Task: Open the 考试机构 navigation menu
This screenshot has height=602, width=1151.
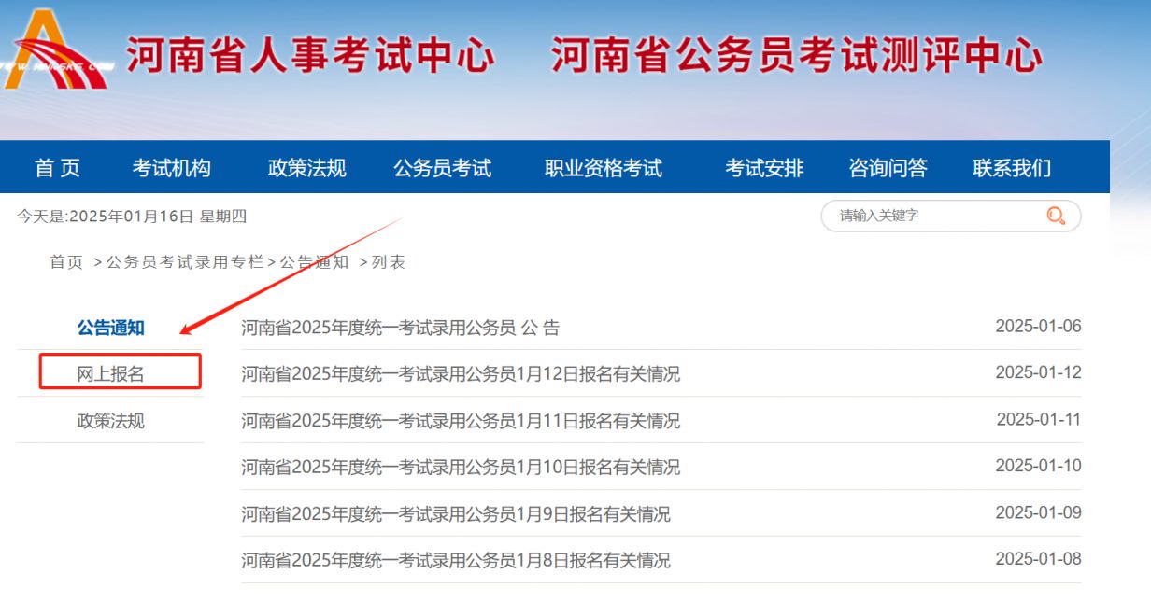Action: click(172, 168)
